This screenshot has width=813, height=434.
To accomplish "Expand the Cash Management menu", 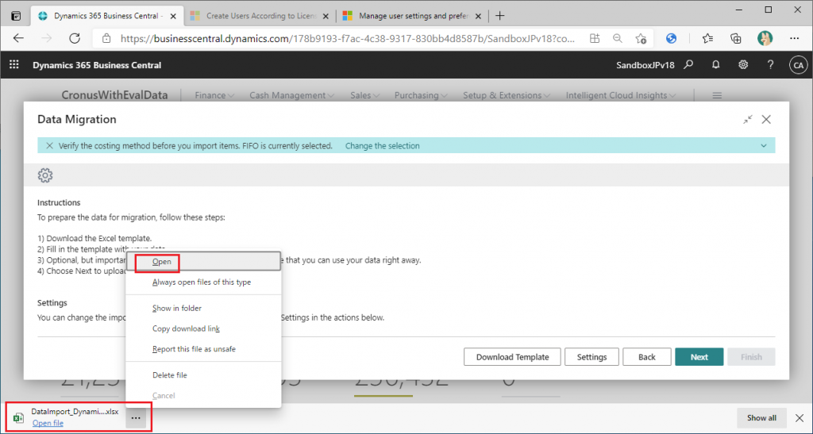I will (x=291, y=95).
